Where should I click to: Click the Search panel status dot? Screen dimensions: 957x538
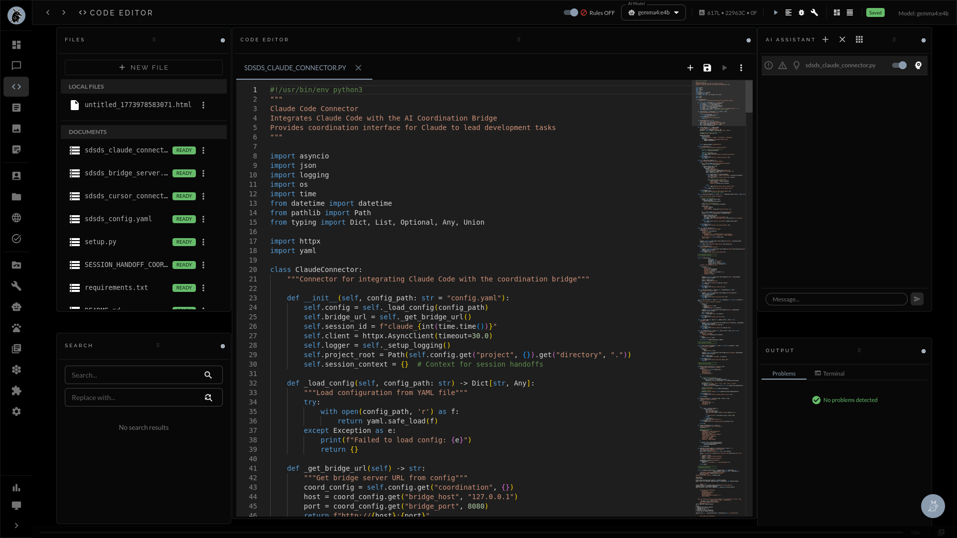tap(223, 346)
